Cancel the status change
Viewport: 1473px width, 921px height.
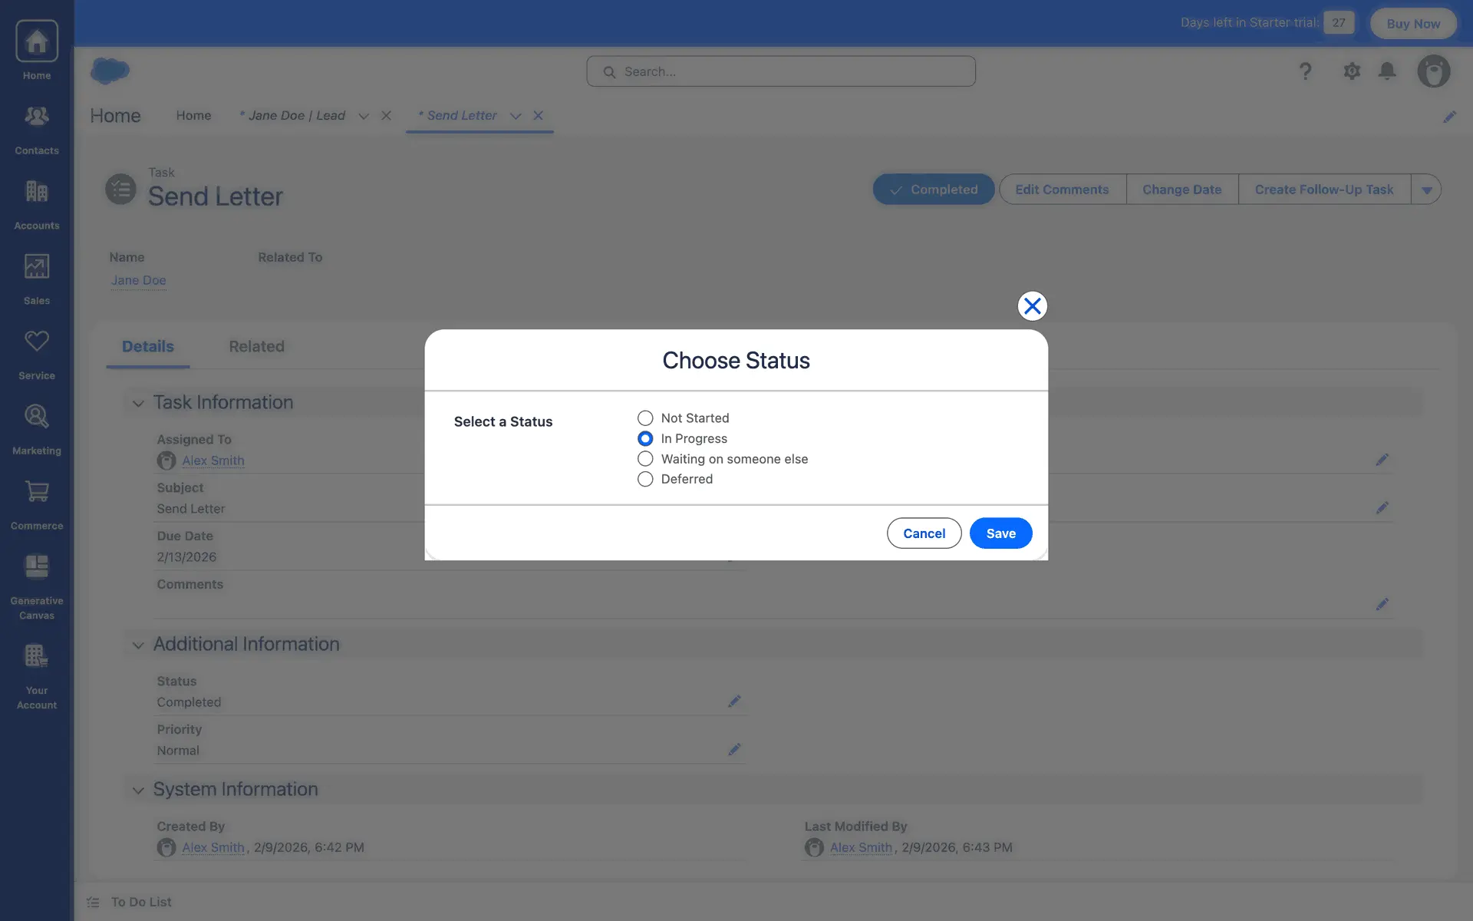[x=924, y=533]
